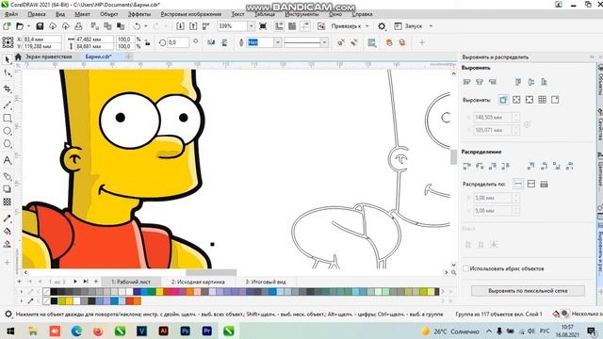This screenshot has height=339, width=603.
Task: Select the Rectangle tool
Action: coord(7,118)
